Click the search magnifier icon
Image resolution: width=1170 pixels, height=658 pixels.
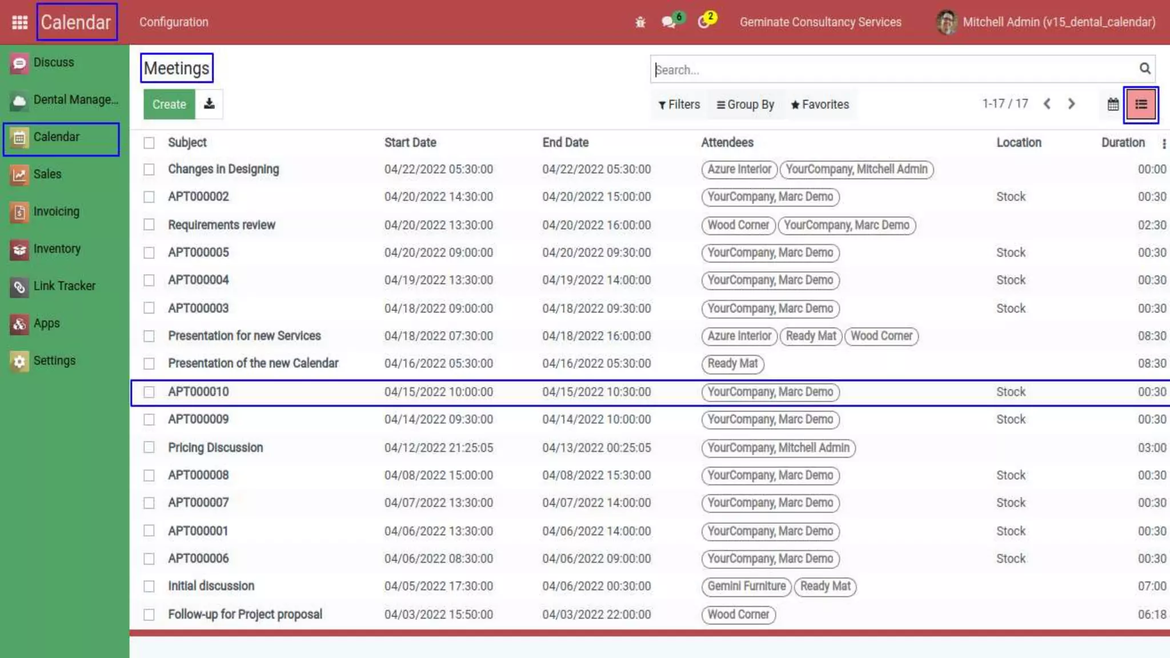coord(1144,69)
